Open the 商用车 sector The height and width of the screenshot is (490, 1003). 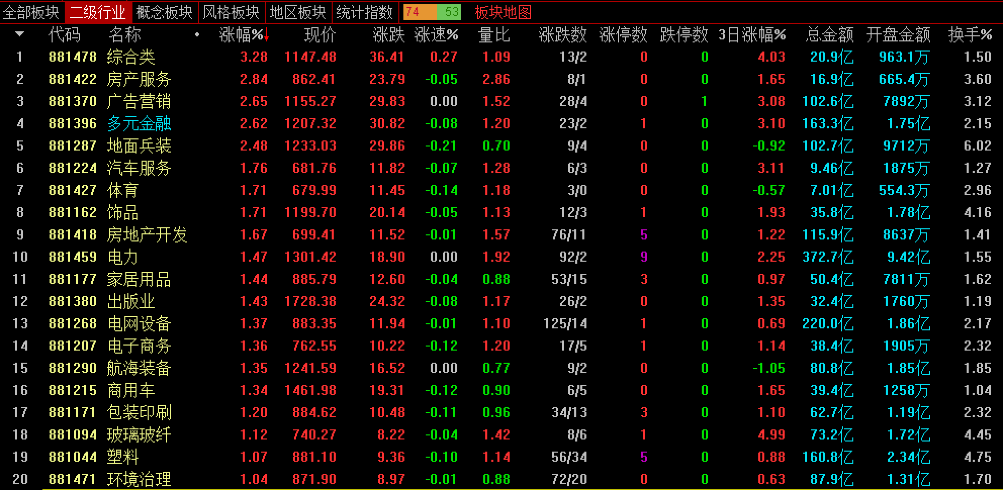click(x=131, y=390)
